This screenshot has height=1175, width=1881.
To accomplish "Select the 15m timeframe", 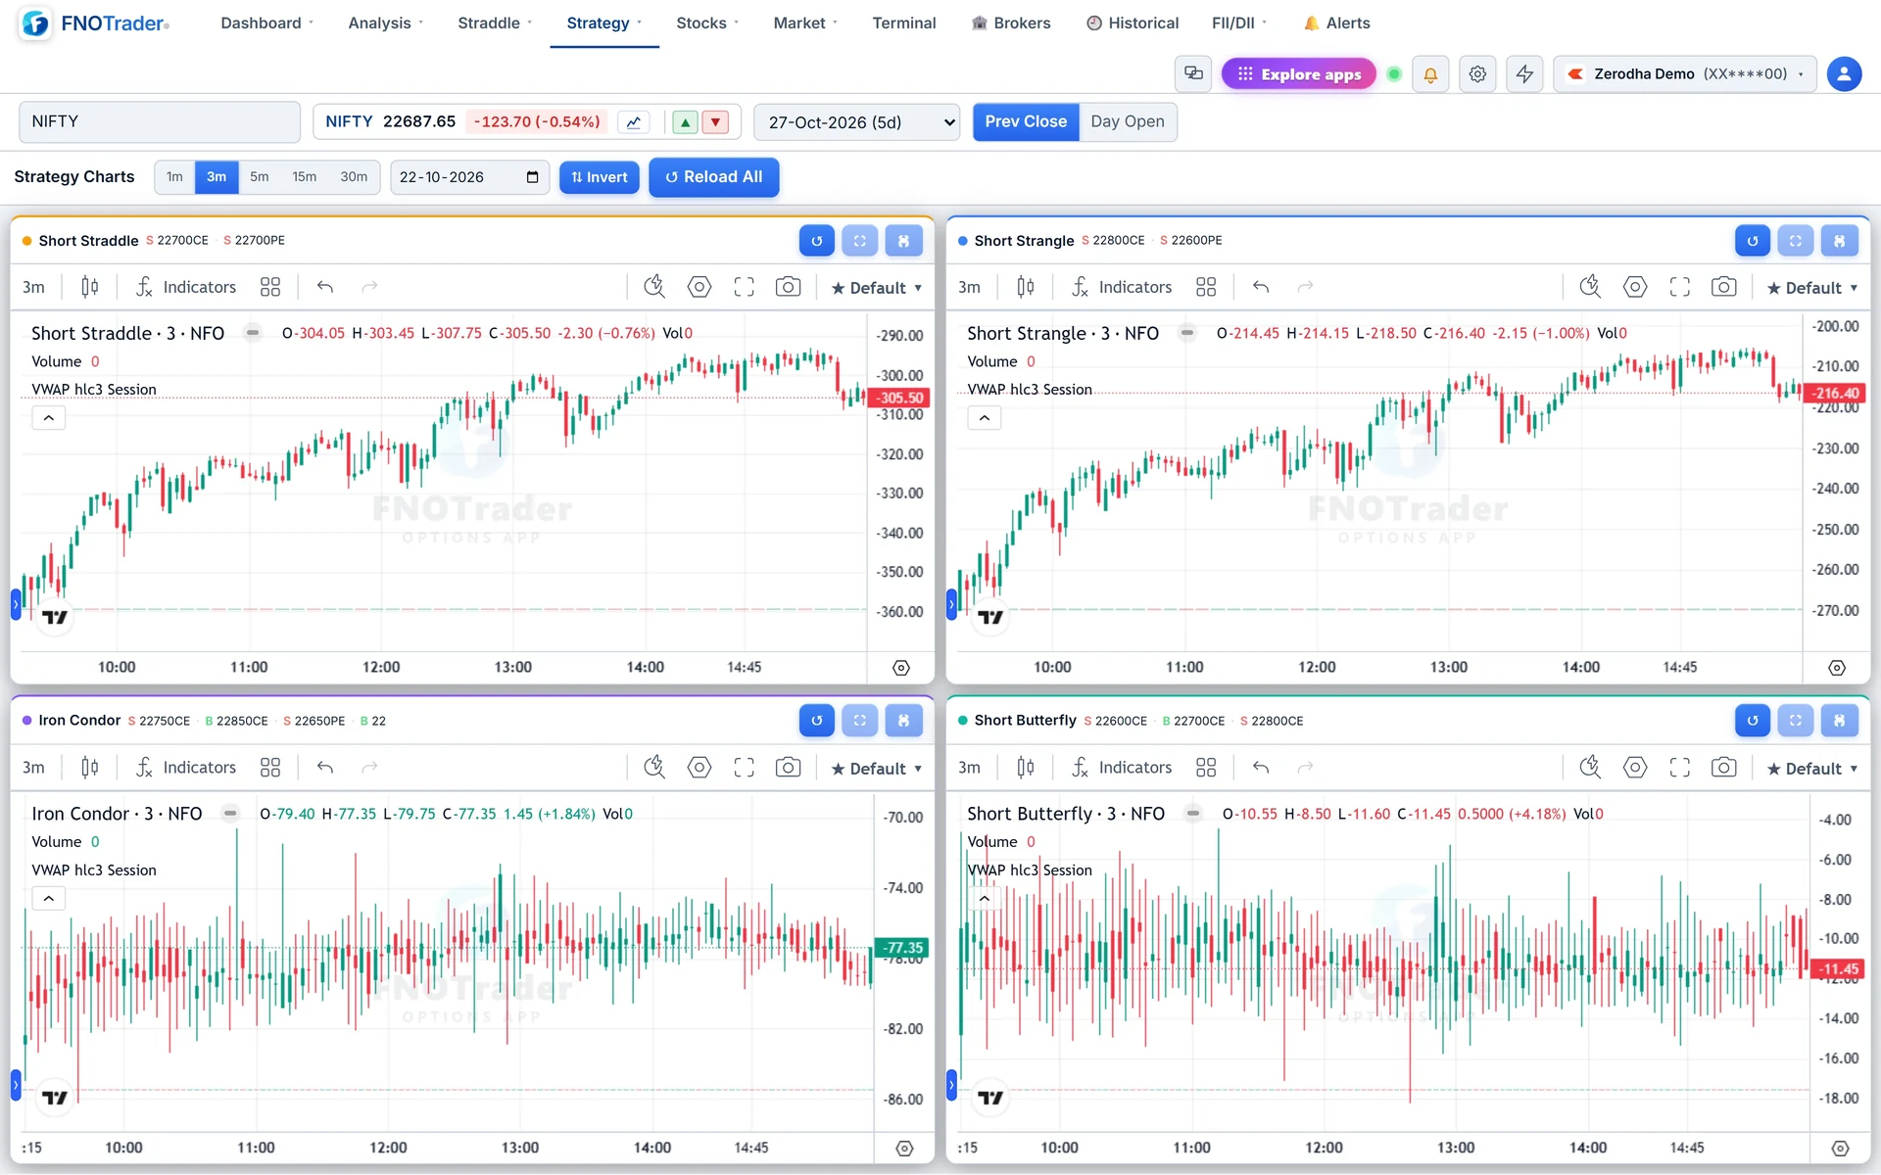I will point(304,177).
